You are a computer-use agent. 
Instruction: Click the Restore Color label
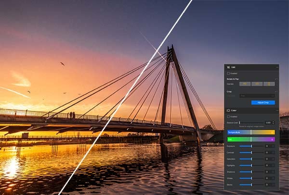[233, 122]
